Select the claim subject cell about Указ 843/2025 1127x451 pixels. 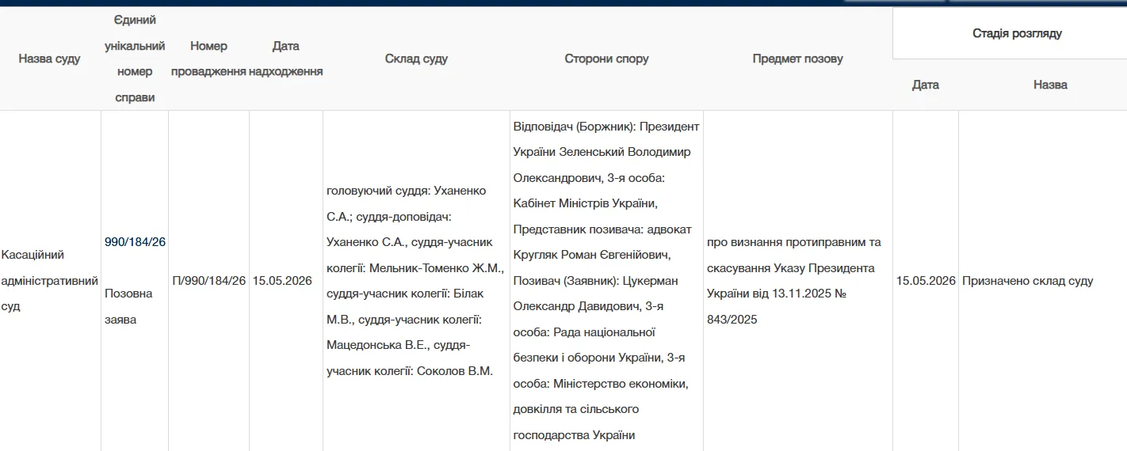tap(798, 281)
